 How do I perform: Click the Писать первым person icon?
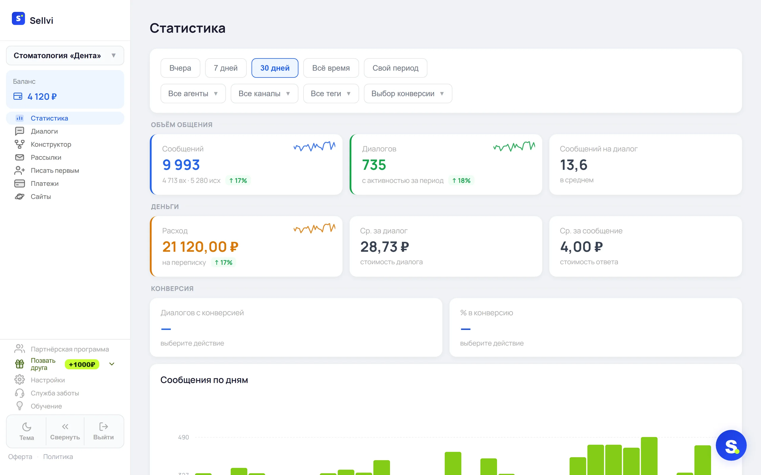coord(20,170)
